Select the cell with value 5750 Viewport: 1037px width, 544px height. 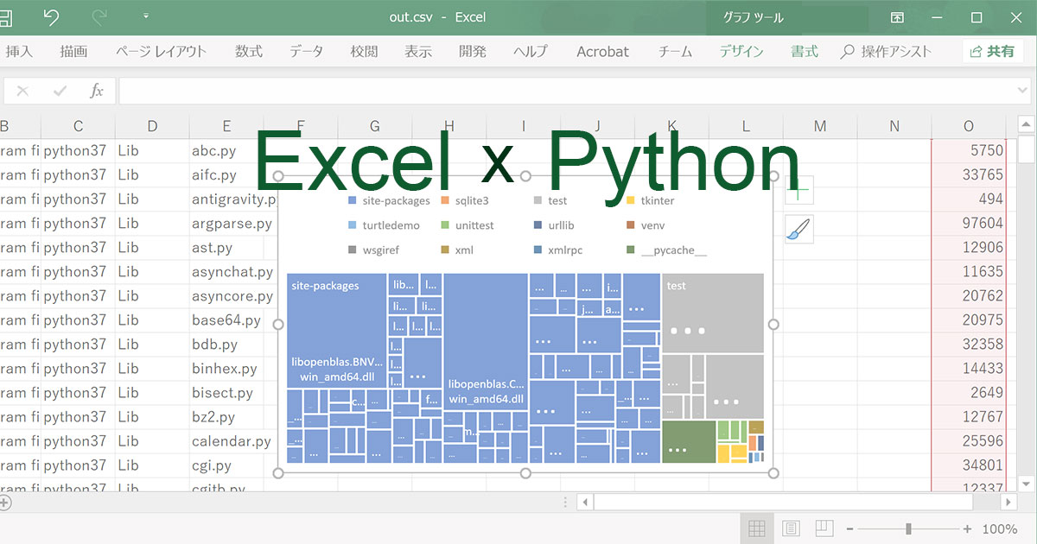[969, 150]
